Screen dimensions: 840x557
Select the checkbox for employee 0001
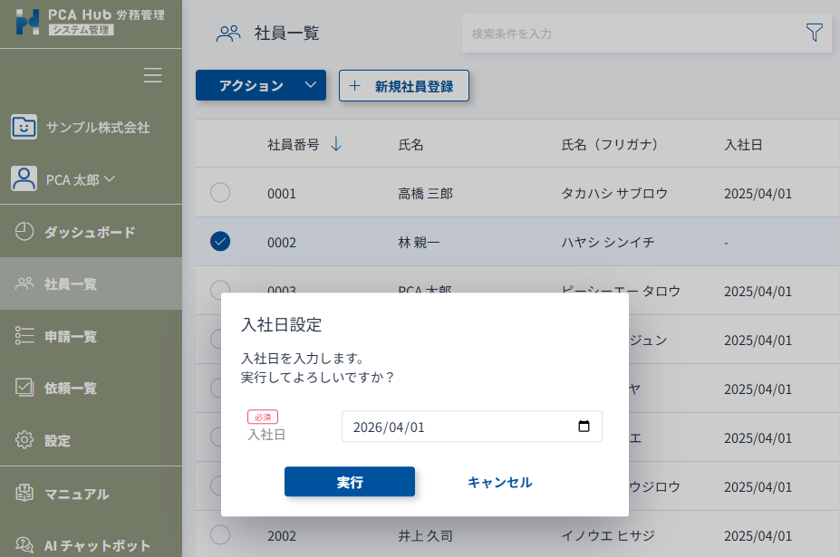[220, 193]
